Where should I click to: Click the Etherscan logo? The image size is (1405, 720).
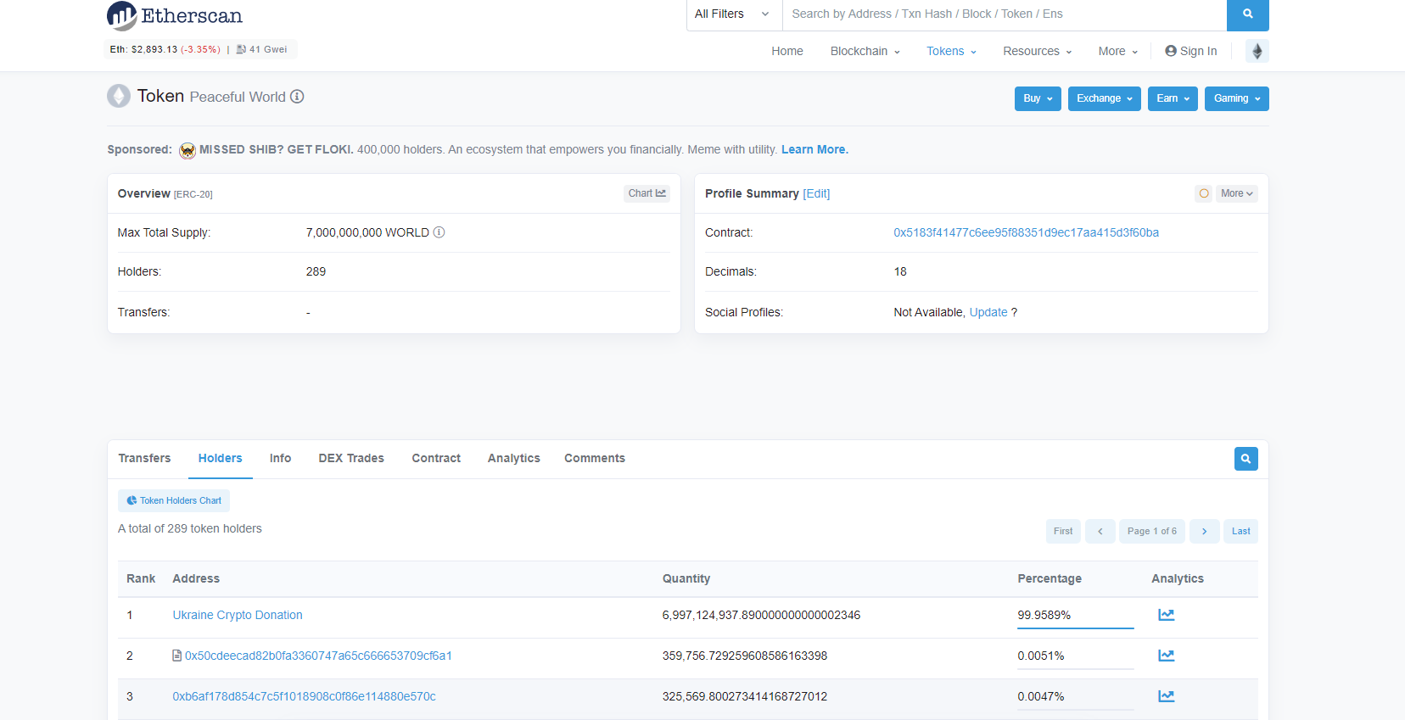pos(175,15)
